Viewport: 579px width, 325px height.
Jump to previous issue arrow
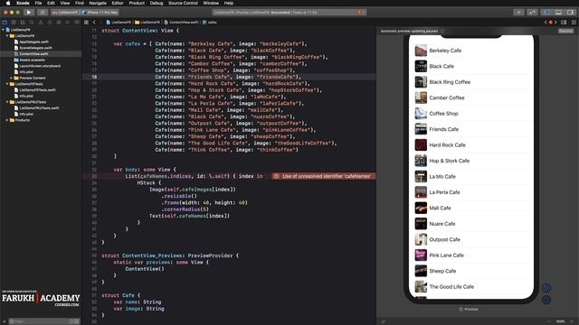click(546, 23)
